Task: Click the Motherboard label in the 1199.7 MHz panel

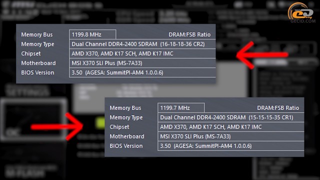Action: (126, 136)
